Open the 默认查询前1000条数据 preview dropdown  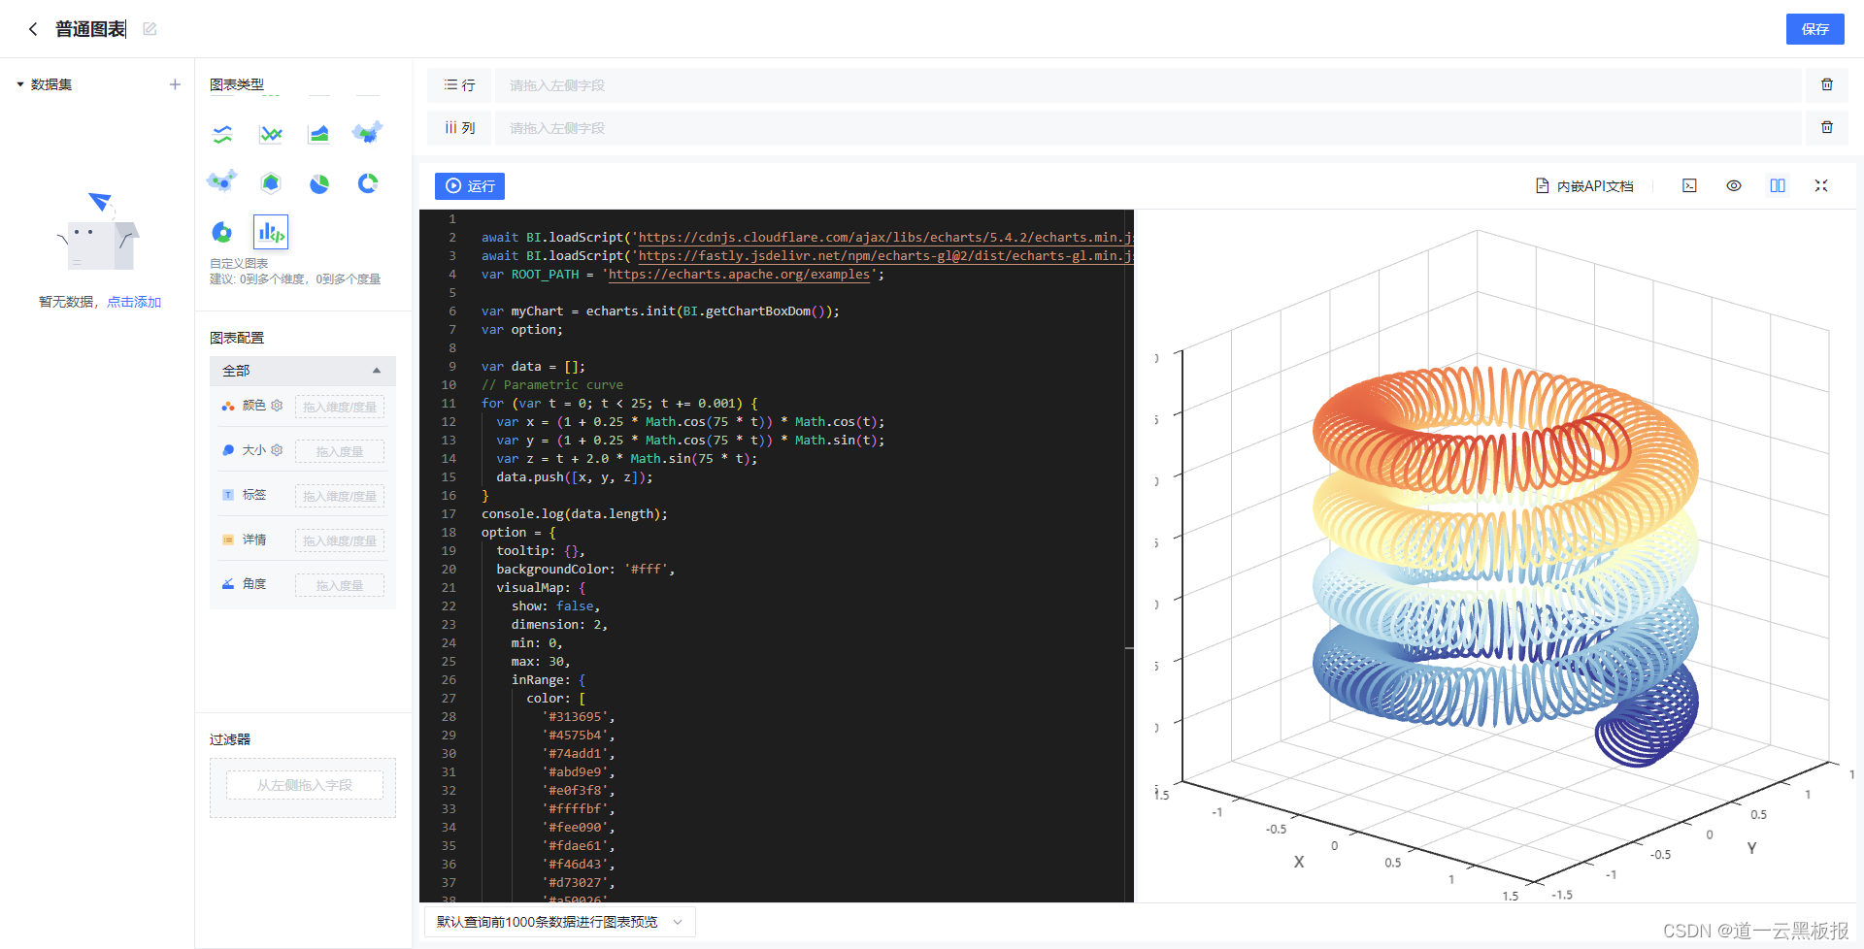tap(560, 922)
